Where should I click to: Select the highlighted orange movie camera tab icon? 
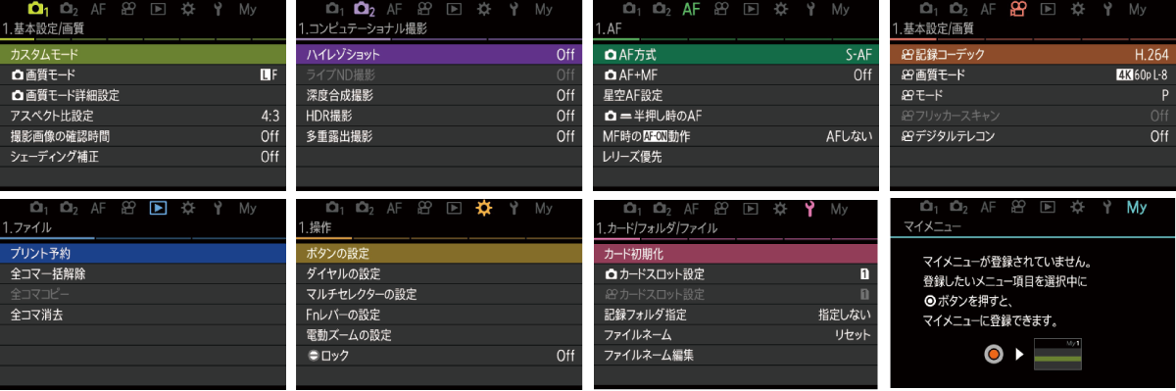[1017, 9]
